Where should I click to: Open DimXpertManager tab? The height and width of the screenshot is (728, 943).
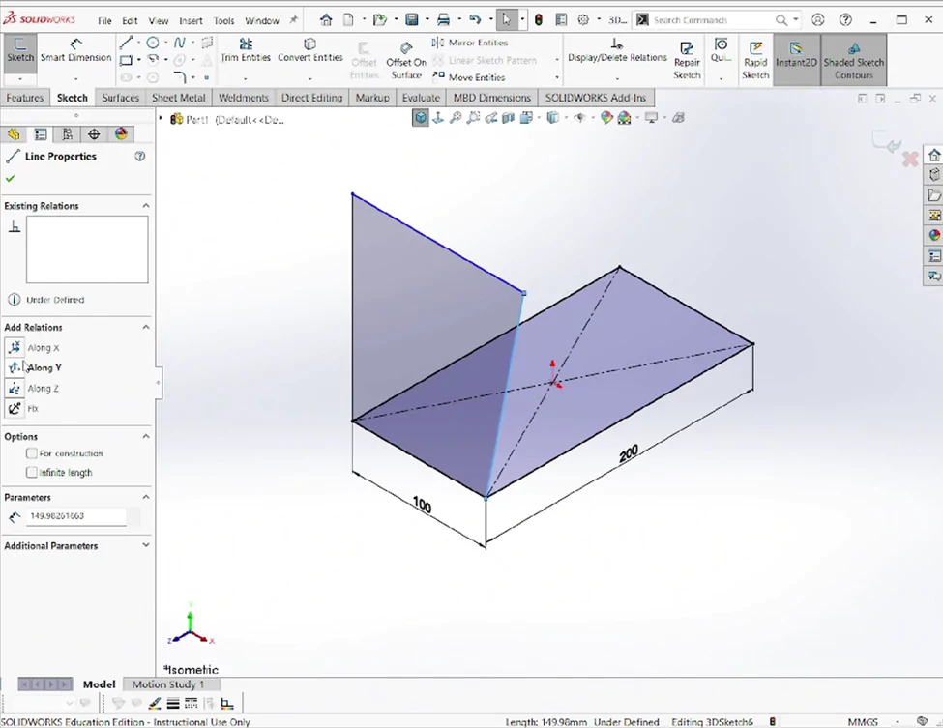(x=94, y=134)
